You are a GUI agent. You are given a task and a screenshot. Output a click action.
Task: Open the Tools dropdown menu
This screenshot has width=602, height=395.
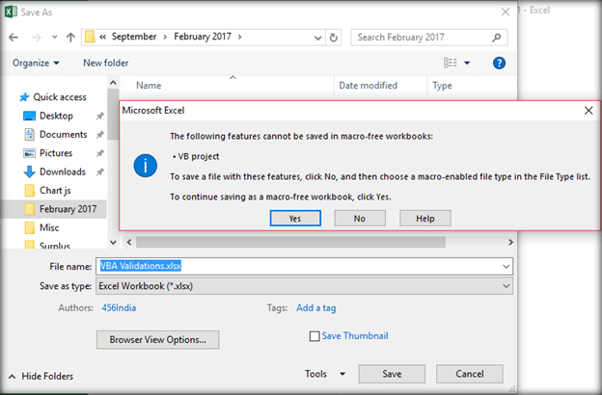point(325,374)
